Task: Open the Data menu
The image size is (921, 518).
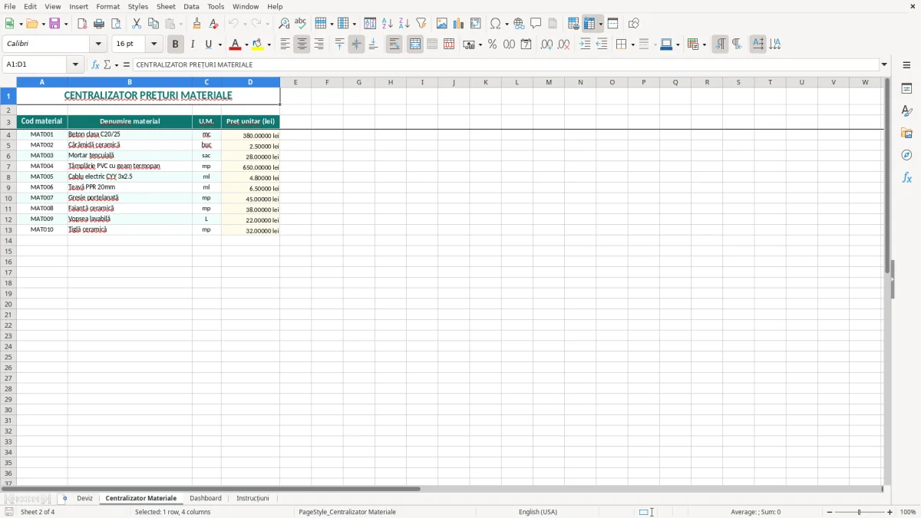Action: (x=191, y=6)
